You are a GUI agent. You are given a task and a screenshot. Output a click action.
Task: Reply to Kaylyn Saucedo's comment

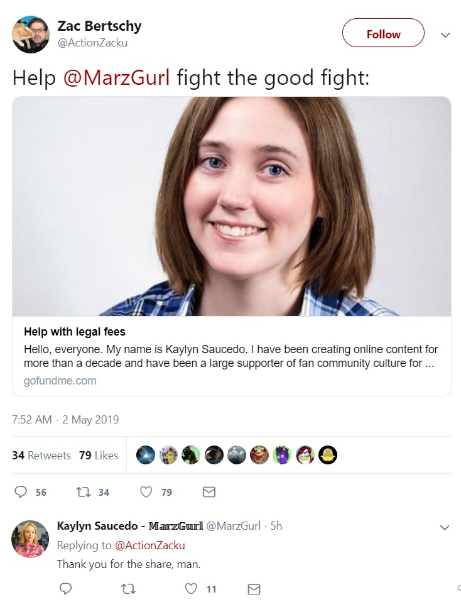click(65, 589)
